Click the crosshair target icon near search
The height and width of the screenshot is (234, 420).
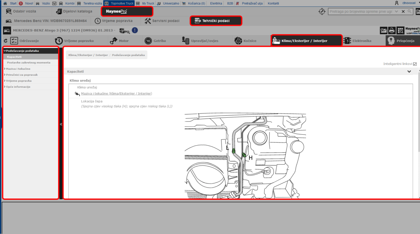coord(322,11)
